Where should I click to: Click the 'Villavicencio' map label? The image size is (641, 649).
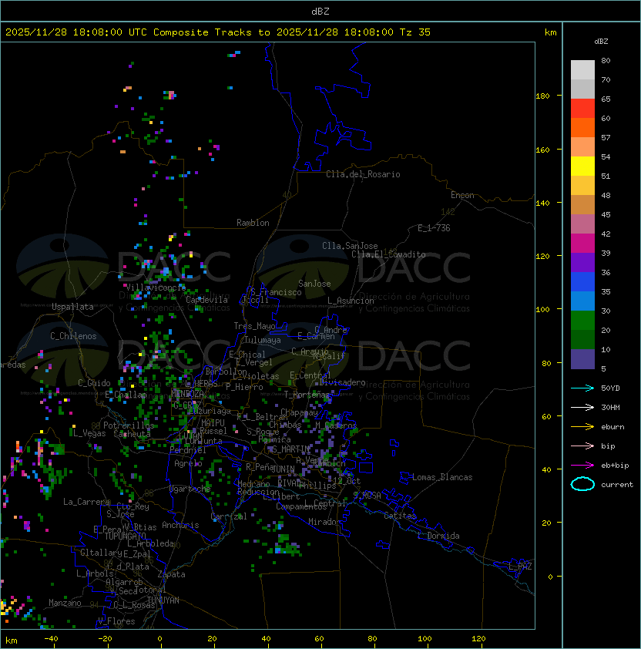pos(155,288)
